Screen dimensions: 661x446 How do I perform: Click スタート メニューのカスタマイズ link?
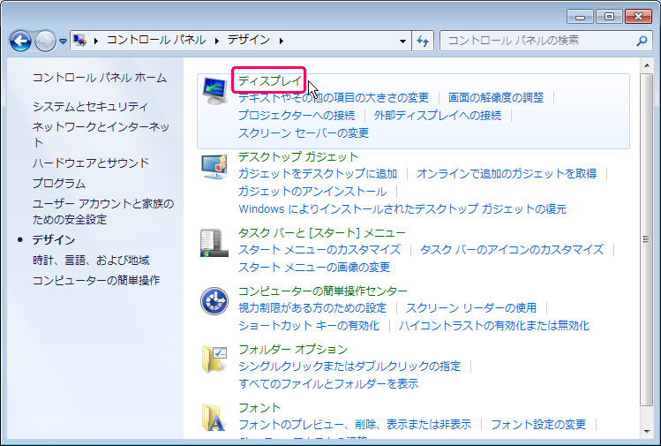click(x=319, y=249)
